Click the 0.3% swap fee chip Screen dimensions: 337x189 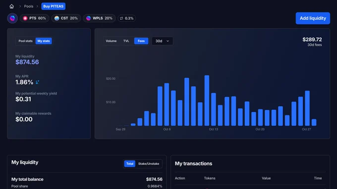tap(127, 18)
